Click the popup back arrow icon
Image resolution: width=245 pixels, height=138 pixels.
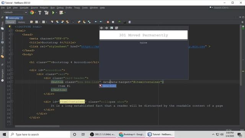pyautogui.click(x=101, y=28)
